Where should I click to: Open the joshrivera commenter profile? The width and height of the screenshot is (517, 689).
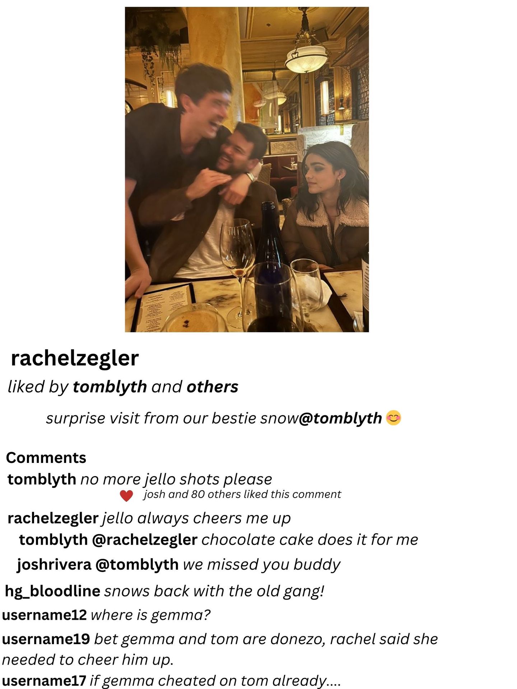coord(54,564)
